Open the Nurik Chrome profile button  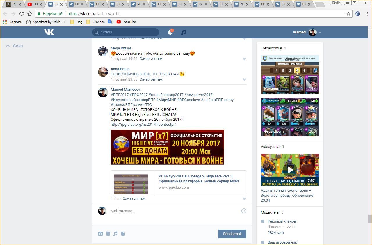click(336, 3)
